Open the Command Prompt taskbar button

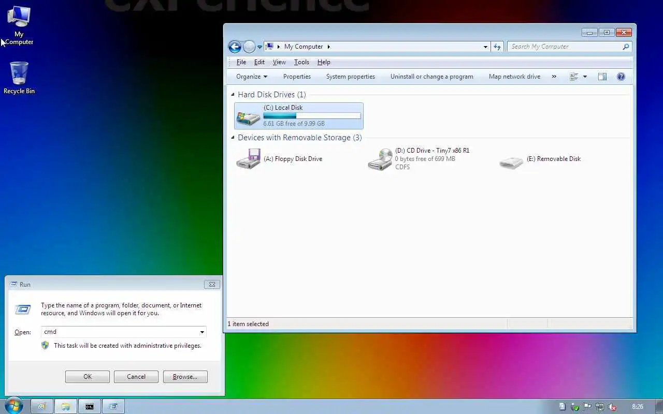click(x=90, y=406)
